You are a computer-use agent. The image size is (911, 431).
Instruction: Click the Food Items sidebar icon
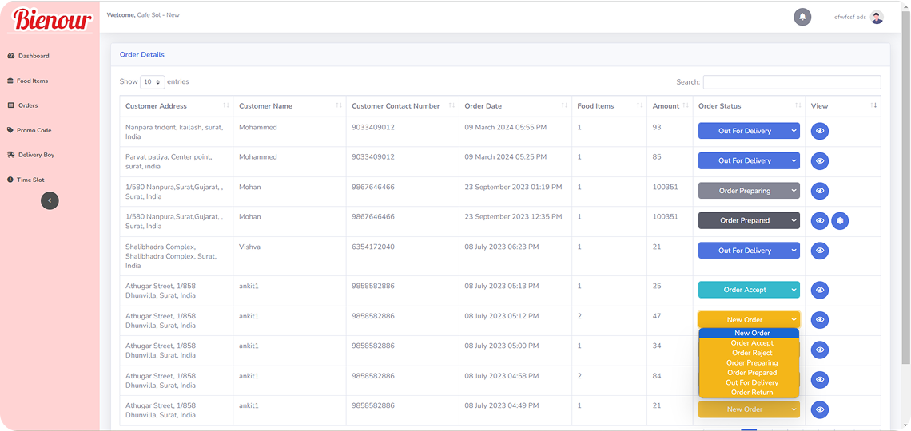click(10, 81)
